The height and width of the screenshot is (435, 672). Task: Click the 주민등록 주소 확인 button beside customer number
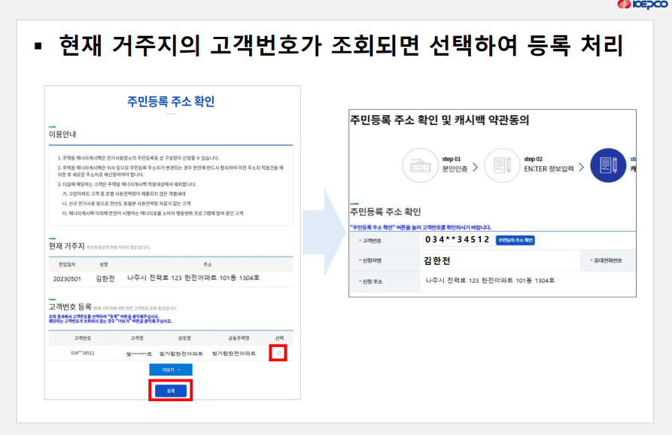click(515, 239)
